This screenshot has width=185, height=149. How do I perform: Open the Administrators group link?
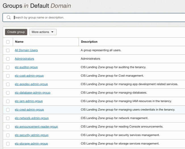[x=24, y=59]
